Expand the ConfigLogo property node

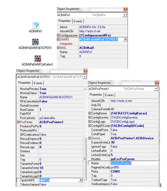click(89, 121)
